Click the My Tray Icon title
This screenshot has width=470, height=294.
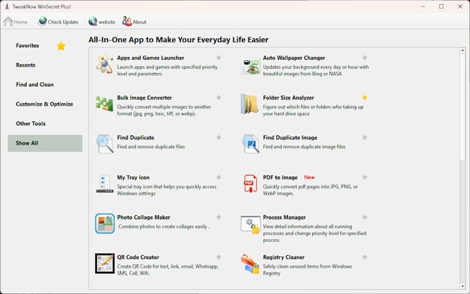coord(133,178)
